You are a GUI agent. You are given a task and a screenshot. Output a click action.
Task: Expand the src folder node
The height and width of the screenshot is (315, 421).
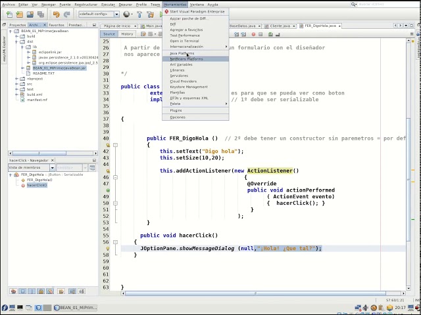click(16, 84)
